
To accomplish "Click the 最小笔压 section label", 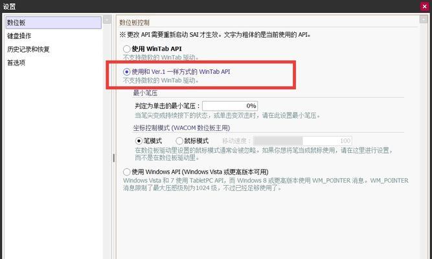I will [145, 93].
